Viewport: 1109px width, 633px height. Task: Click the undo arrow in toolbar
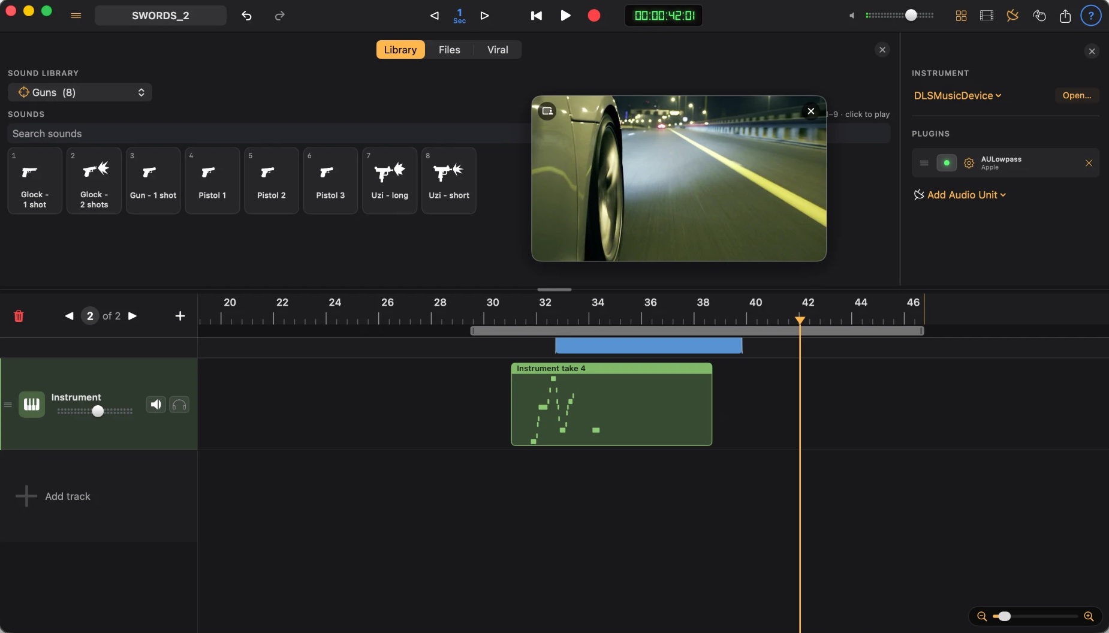click(x=246, y=16)
